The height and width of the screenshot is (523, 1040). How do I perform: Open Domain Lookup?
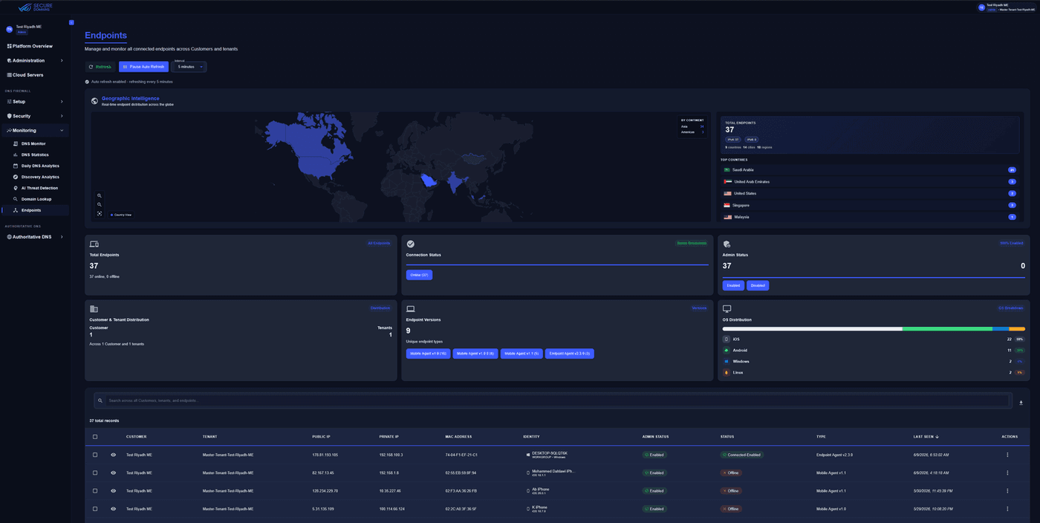(x=36, y=199)
